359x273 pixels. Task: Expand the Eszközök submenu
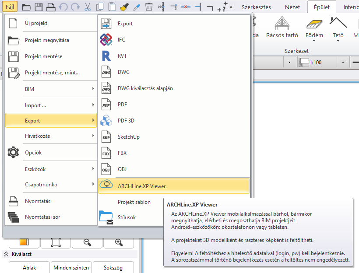(51, 169)
